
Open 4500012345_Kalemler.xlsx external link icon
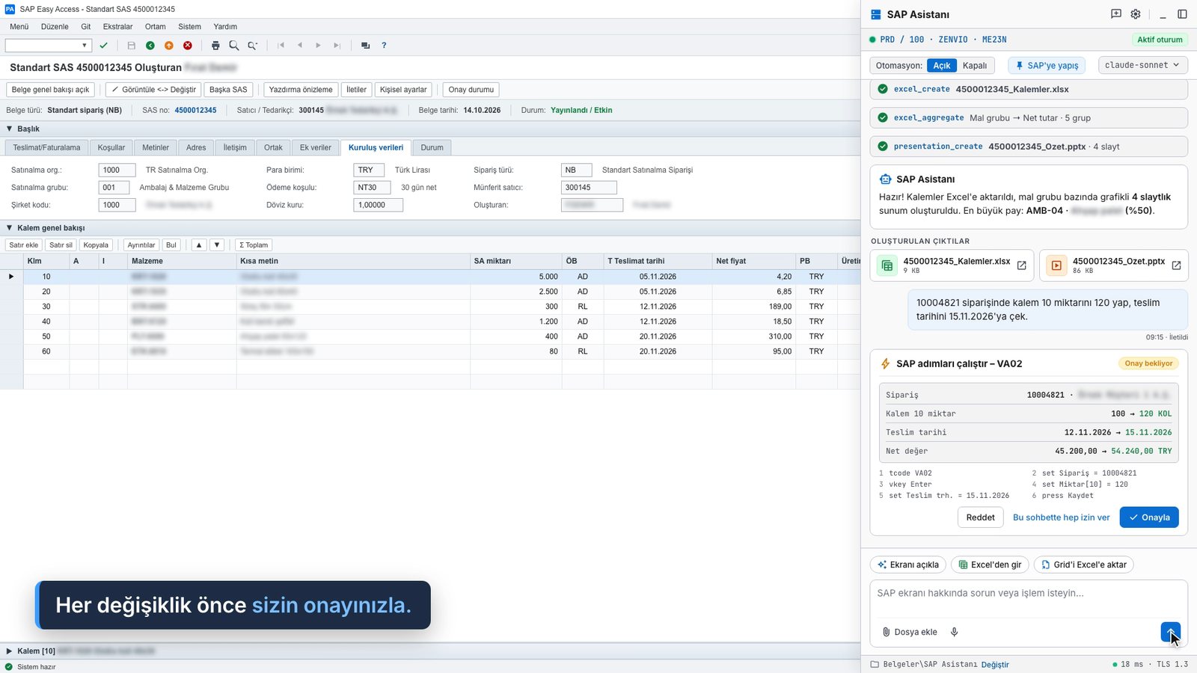click(x=1021, y=265)
